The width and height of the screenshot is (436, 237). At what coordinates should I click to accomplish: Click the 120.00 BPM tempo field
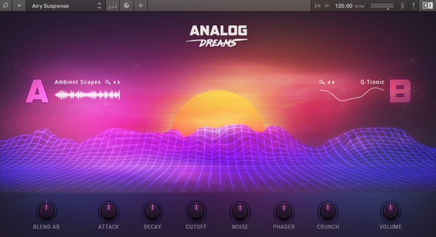(x=343, y=6)
